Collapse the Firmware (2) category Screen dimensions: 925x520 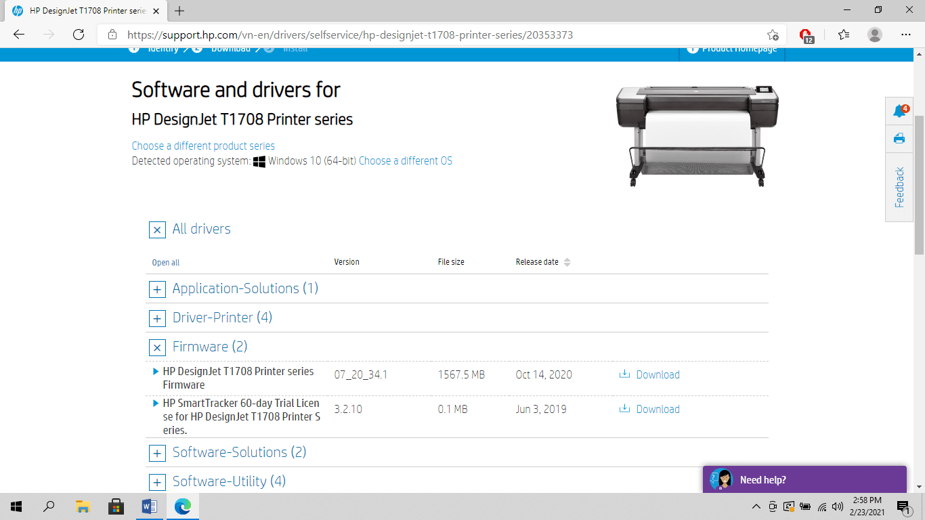tap(157, 347)
